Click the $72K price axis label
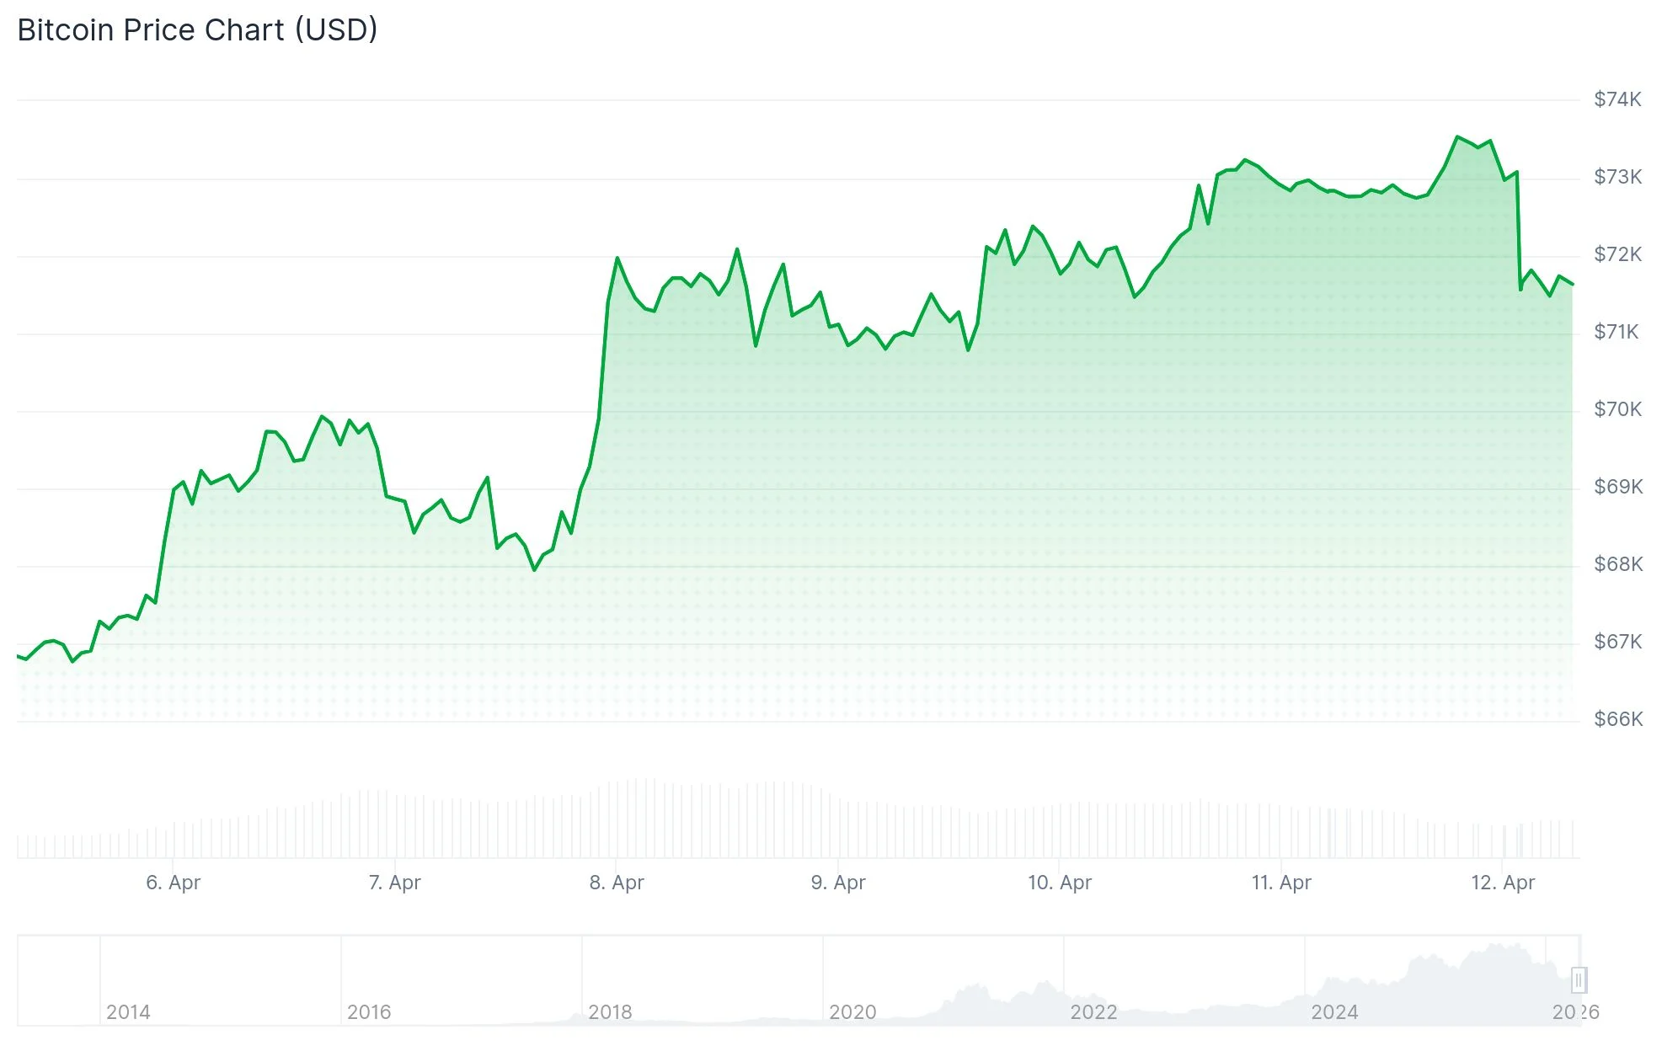This screenshot has width=1662, height=1051. point(1617,254)
